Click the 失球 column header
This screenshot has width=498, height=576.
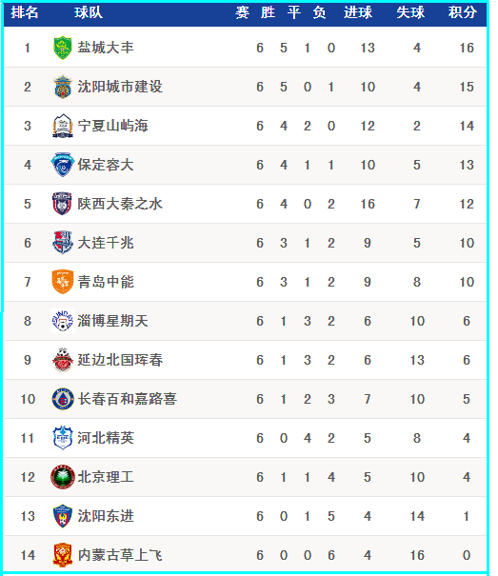(410, 13)
